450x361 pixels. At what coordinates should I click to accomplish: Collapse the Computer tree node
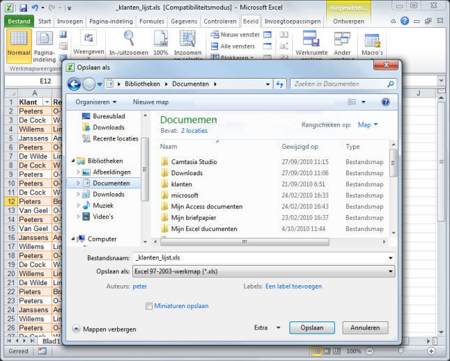pos(73,239)
